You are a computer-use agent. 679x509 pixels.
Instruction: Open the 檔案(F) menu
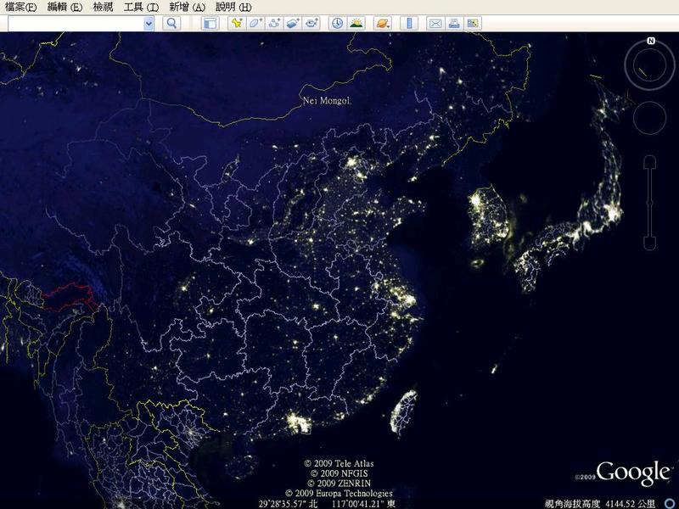(x=20, y=7)
